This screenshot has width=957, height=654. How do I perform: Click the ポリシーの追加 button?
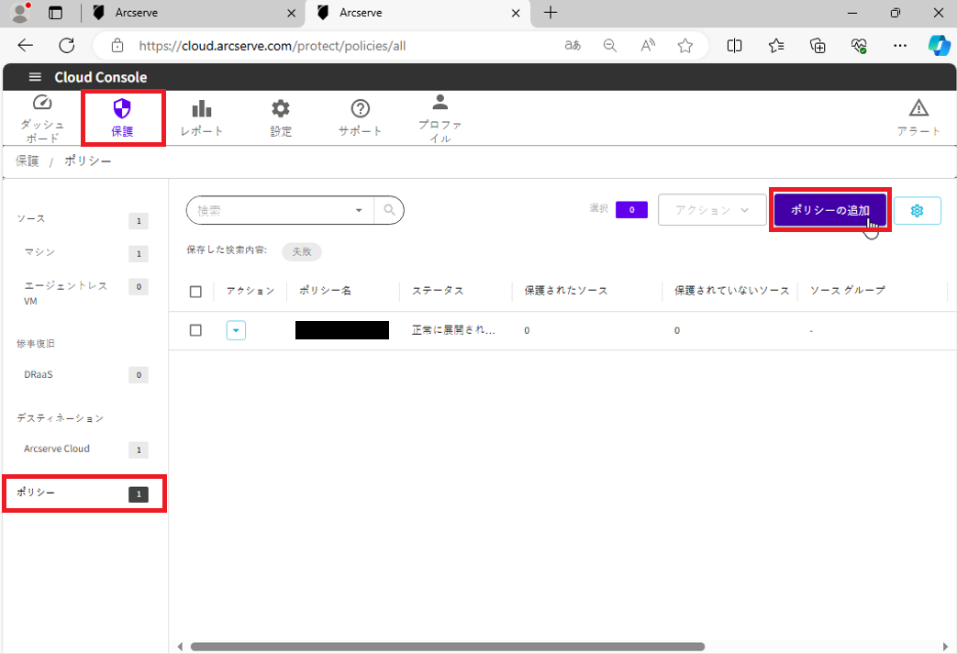829,210
